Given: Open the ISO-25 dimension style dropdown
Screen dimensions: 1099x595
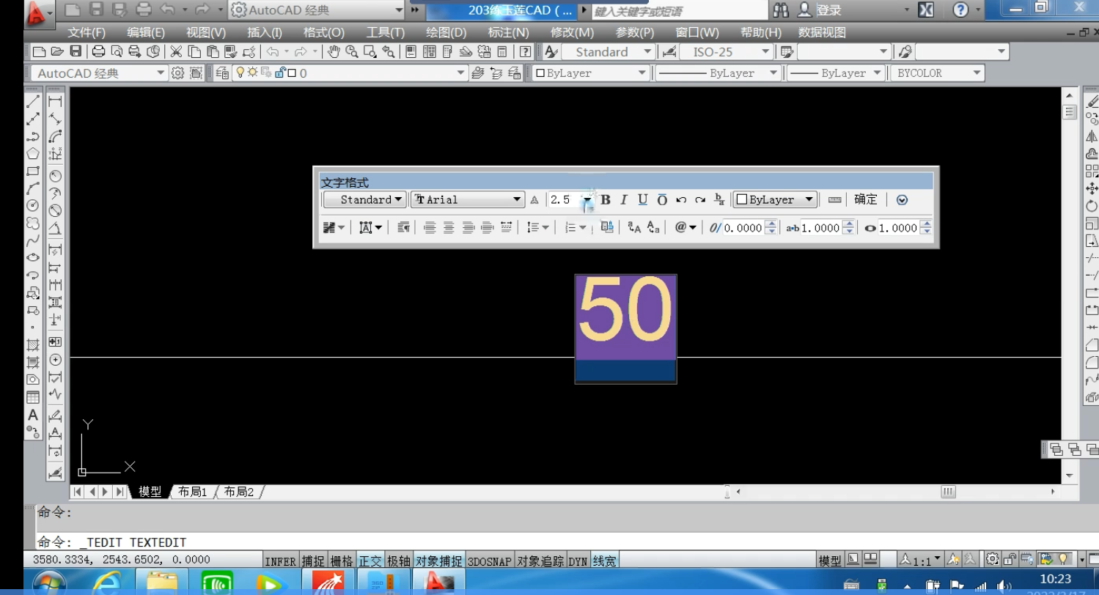Looking at the screenshot, I should [765, 52].
